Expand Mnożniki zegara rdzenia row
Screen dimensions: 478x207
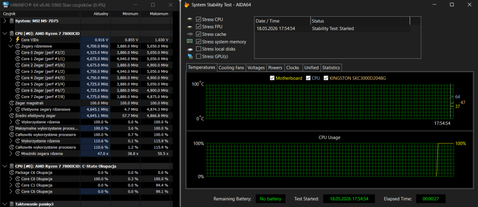click(x=11, y=153)
